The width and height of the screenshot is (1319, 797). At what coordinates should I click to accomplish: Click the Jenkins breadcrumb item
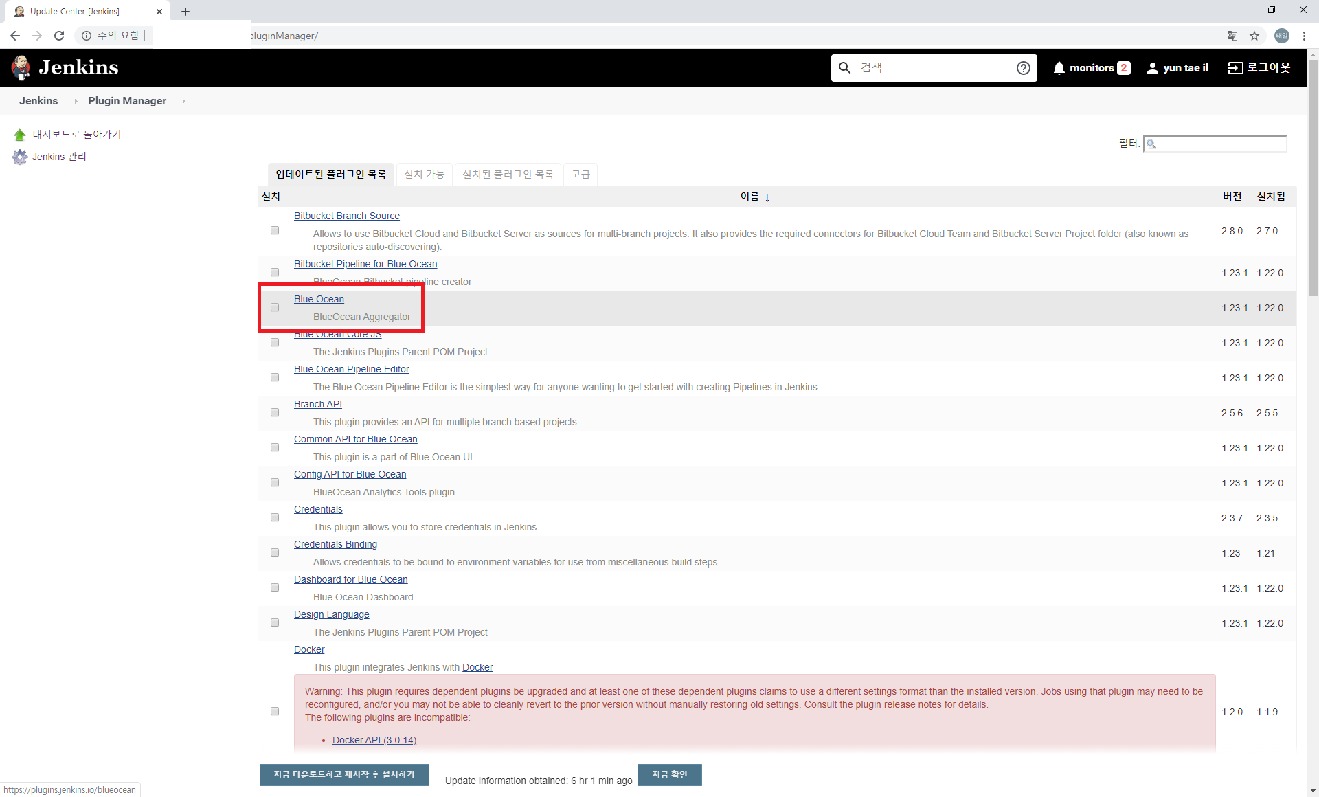38,101
